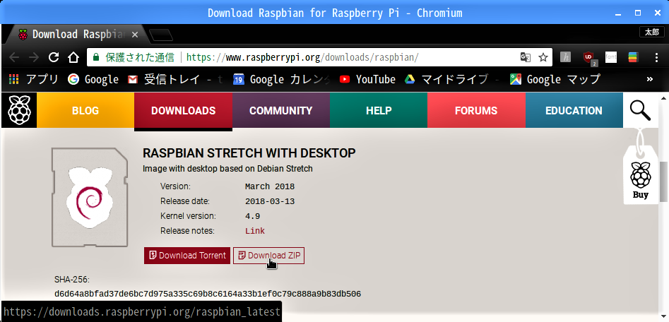Click the RASPBIAN STRETCH WITH DESKTOP heading
The image size is (669, 322).
pyautogui.click(x=249, y=153)
